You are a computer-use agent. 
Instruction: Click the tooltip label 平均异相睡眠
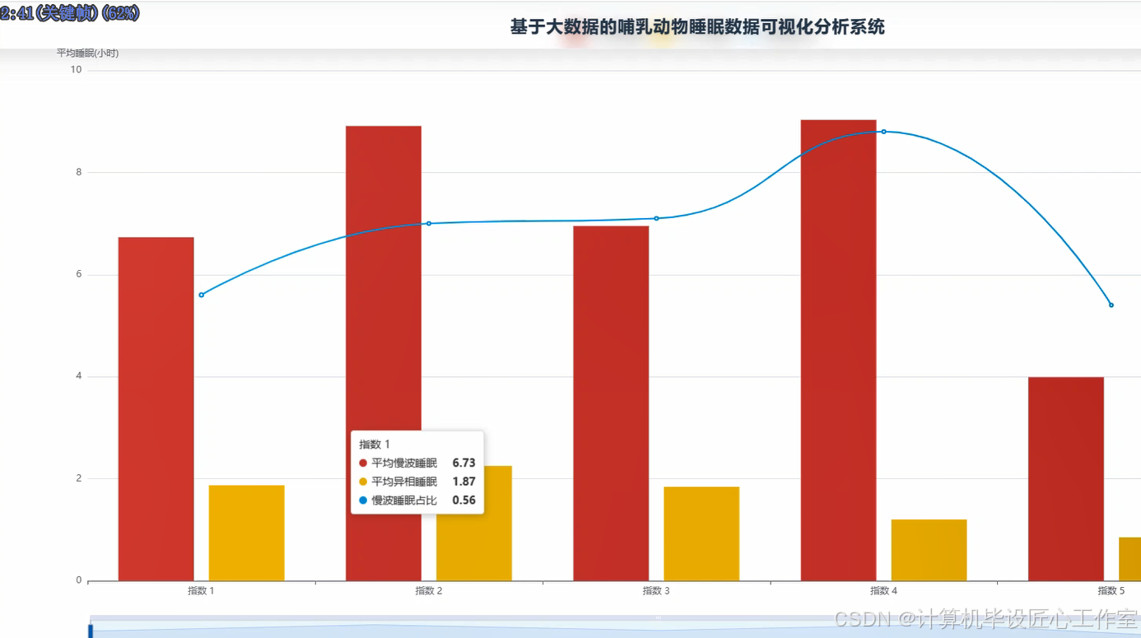click(x=404, y=482)
